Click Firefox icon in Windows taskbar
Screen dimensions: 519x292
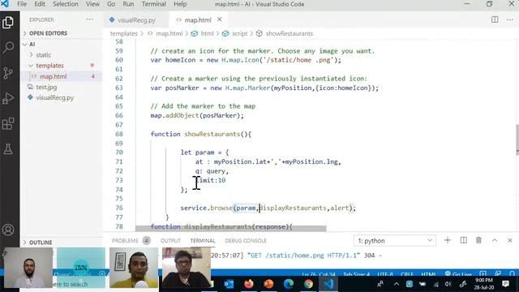[x=249, y=284]
